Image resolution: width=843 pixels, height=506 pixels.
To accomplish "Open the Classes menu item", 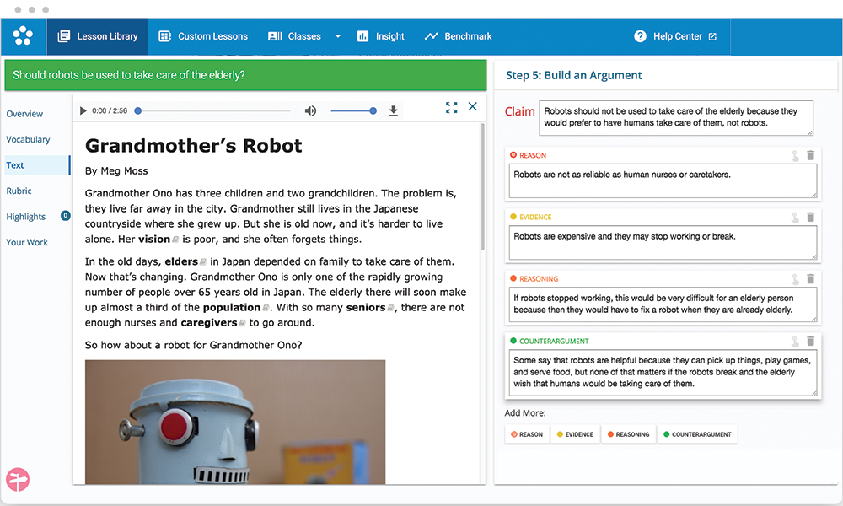I will (x=294, y=36).
